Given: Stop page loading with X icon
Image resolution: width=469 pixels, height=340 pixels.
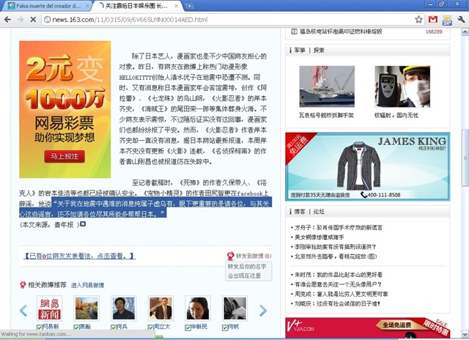Looking at the screenshot, I should pos(33,20).
